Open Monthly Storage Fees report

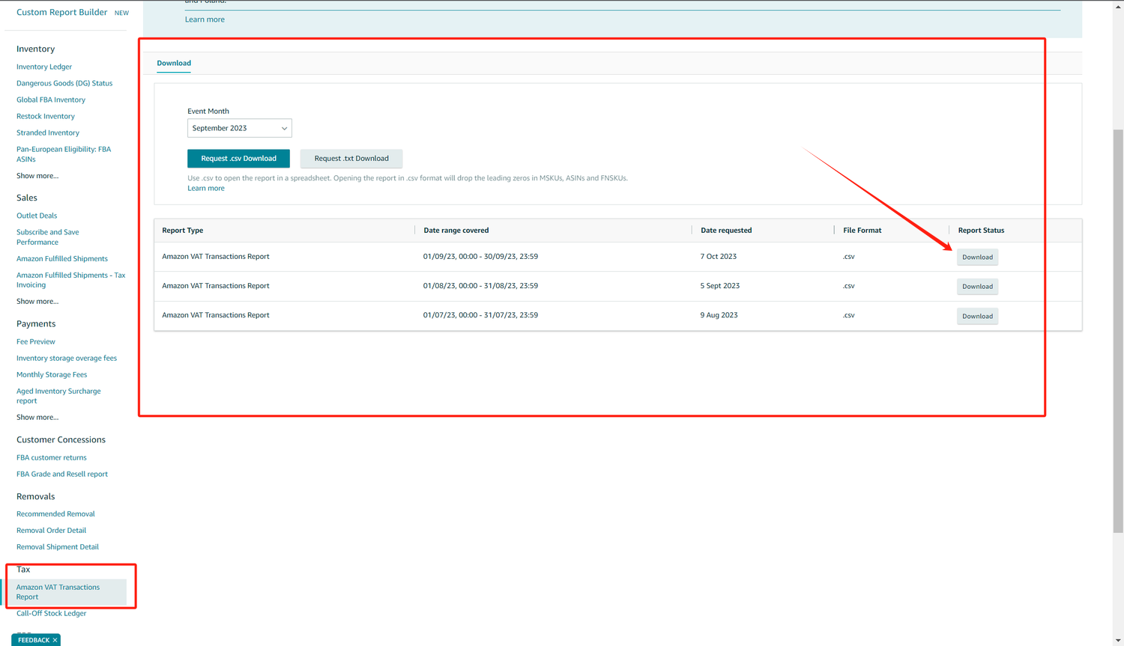[x=52, y=374]
